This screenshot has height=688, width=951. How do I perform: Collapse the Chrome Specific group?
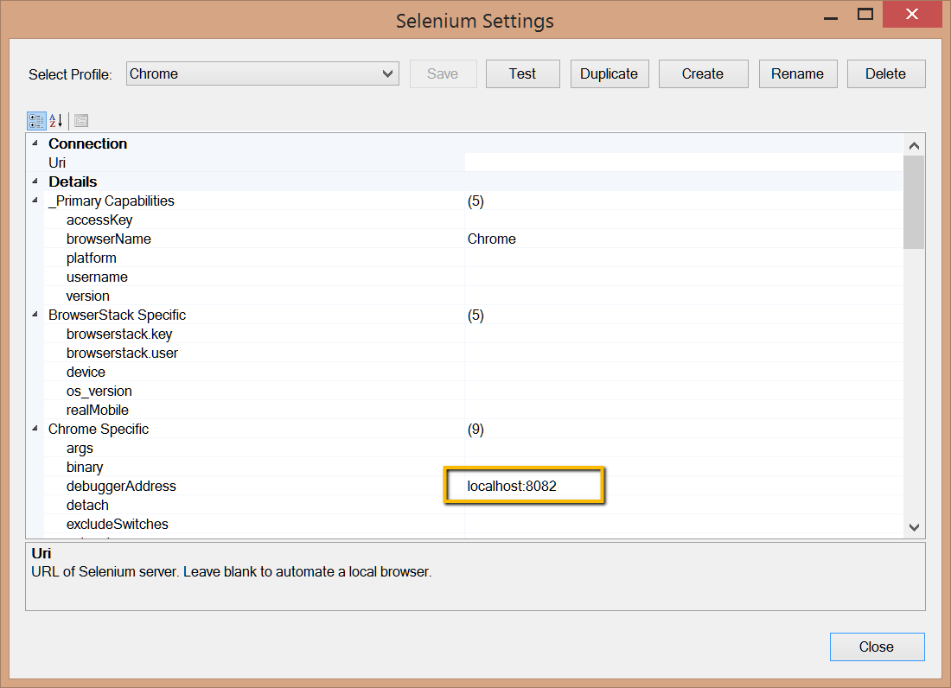(35, 429)
